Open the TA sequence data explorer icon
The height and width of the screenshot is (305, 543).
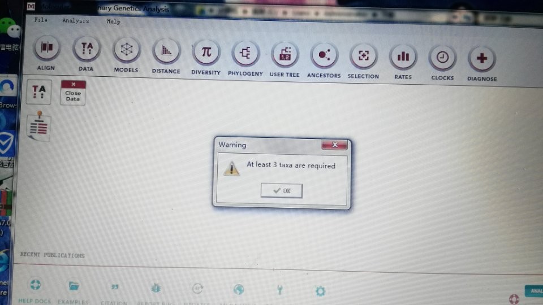(39, 92)
